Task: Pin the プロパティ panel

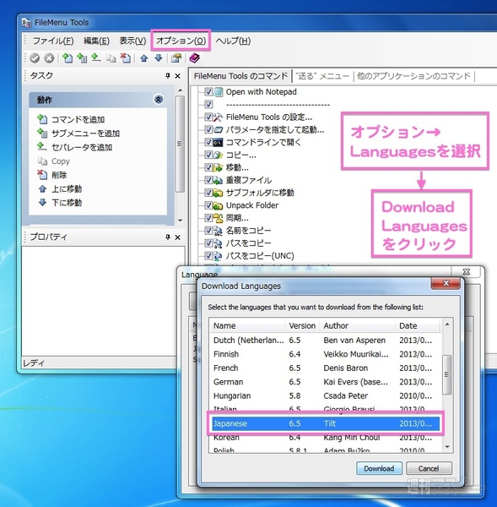Action: pyautogui.click(x=168, y=237)
